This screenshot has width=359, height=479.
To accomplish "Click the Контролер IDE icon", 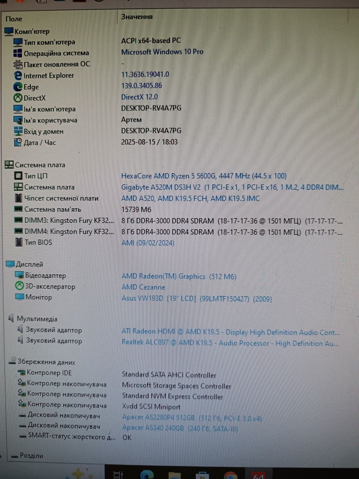I will (x=22, y=372).
